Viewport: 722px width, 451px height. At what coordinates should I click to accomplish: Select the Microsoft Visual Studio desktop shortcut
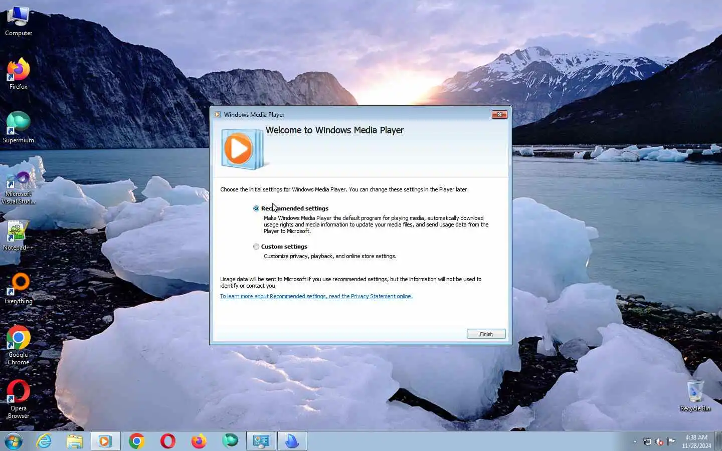point(19,188)
